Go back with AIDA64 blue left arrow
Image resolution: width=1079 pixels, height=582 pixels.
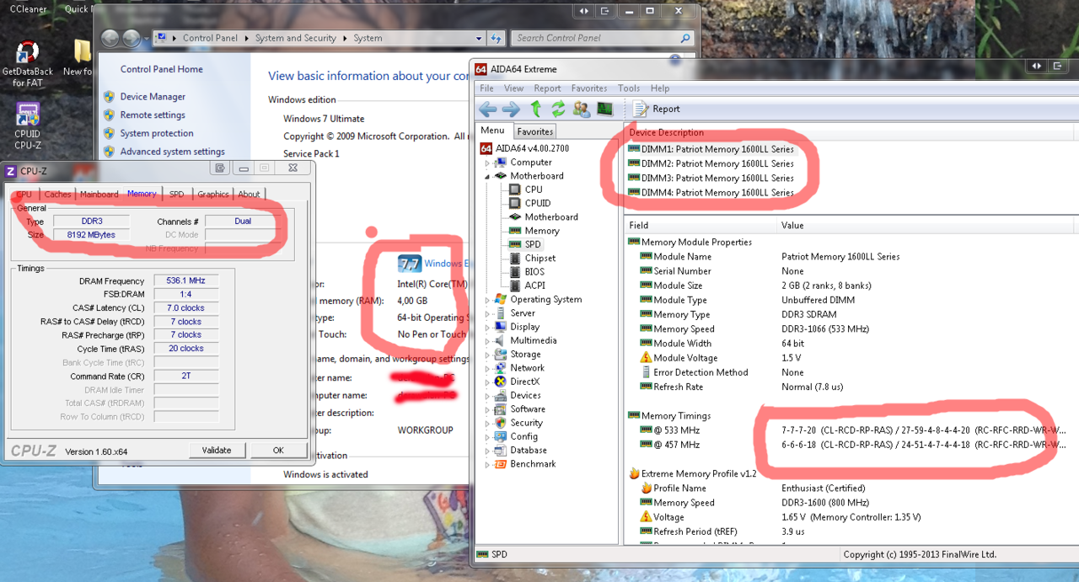tap(487, 109)
